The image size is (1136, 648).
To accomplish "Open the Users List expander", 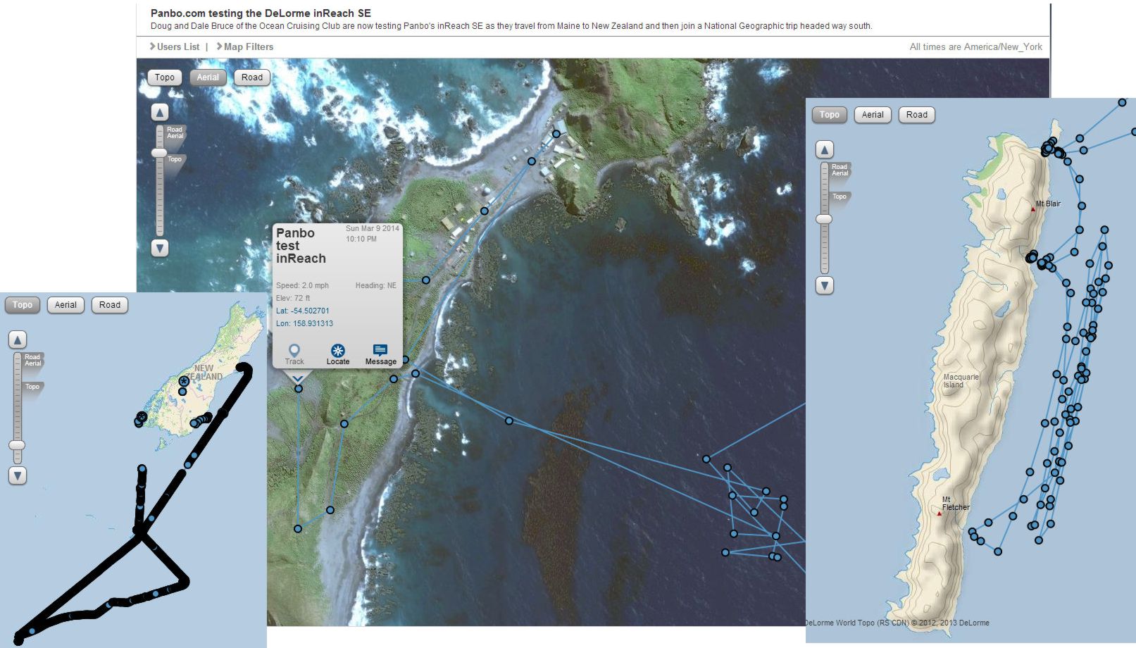I will coord(174,46).
